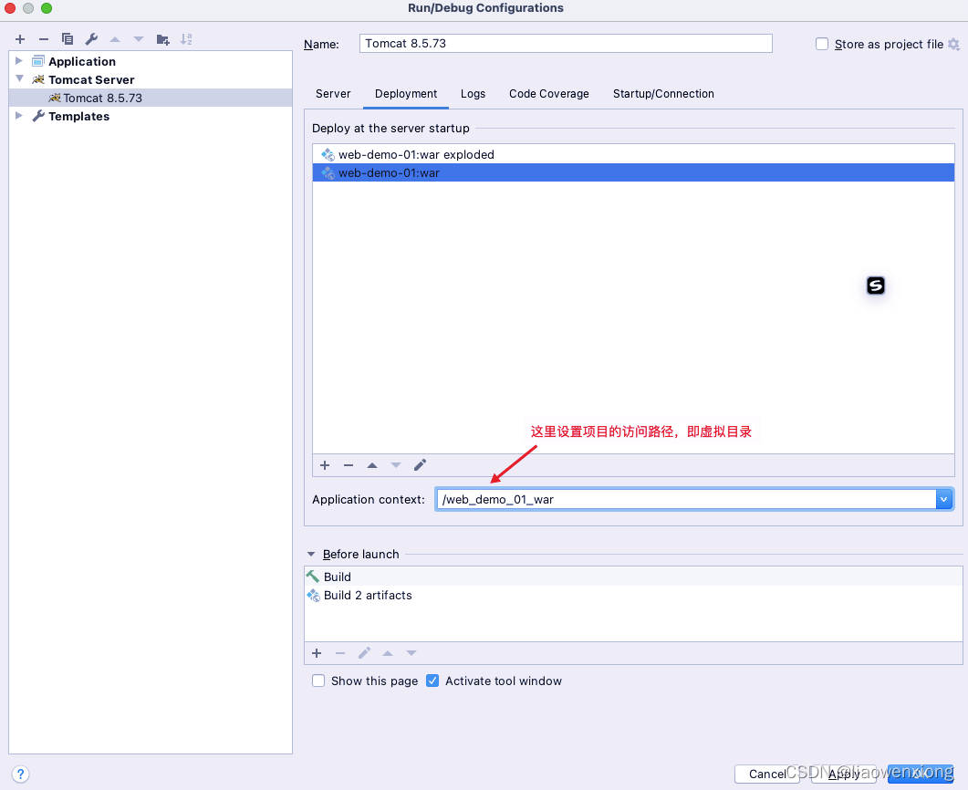The height and width of the screenshot is (790, 968).
Task: Enable Store as project file checkbox
Action: (x=822, y=44)
